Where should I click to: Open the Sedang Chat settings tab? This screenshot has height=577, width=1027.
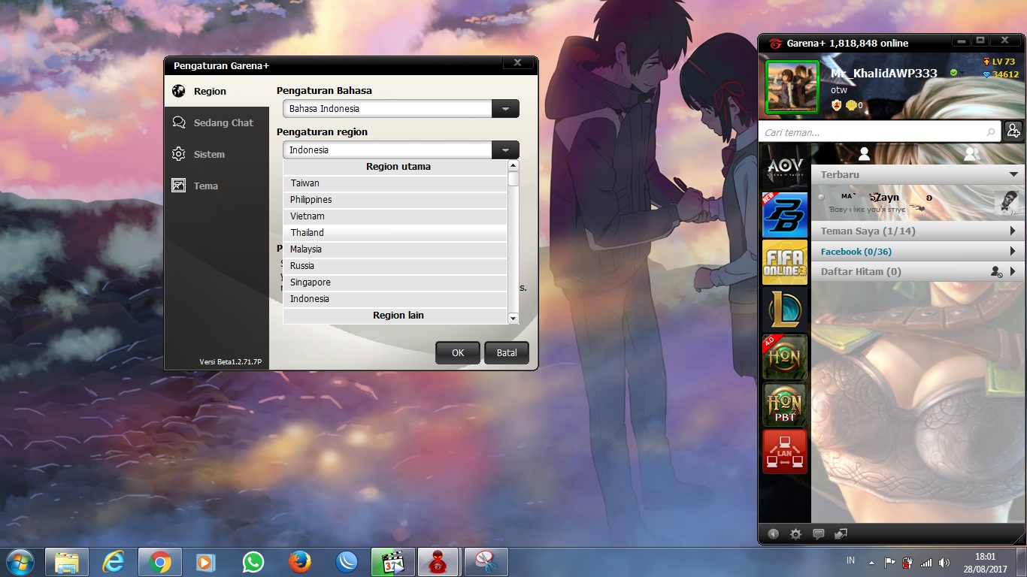click(x=217, y=122)
